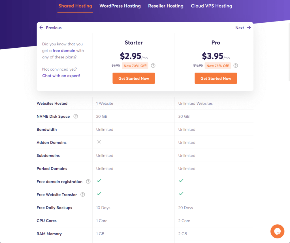Open help tooltip beside Starter's 70% discount
This screenshot has height=243, width=290.
pos(153,65)
